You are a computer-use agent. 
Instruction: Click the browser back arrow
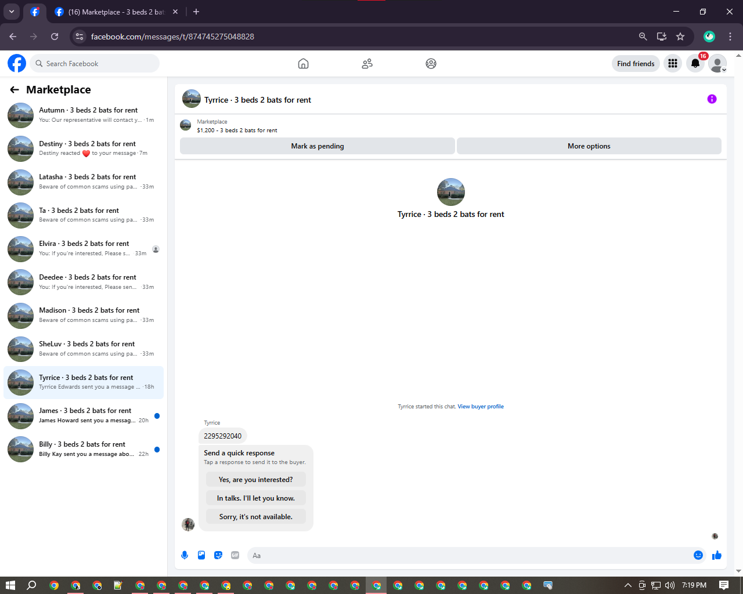pyautogui.click(x=13, y=37)
